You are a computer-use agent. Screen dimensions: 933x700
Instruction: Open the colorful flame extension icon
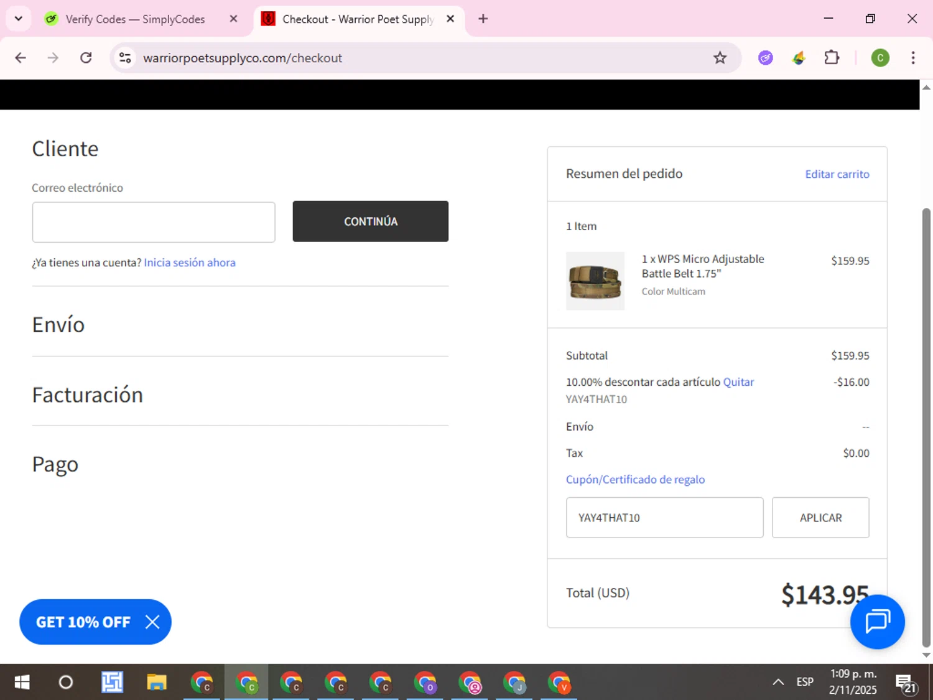pyautogui.click(x=799, y=58)
